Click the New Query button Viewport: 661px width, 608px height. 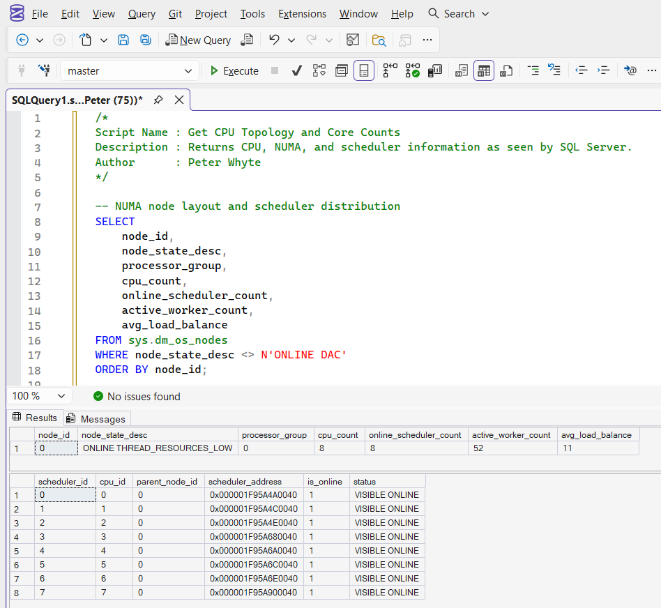[198, 40]
